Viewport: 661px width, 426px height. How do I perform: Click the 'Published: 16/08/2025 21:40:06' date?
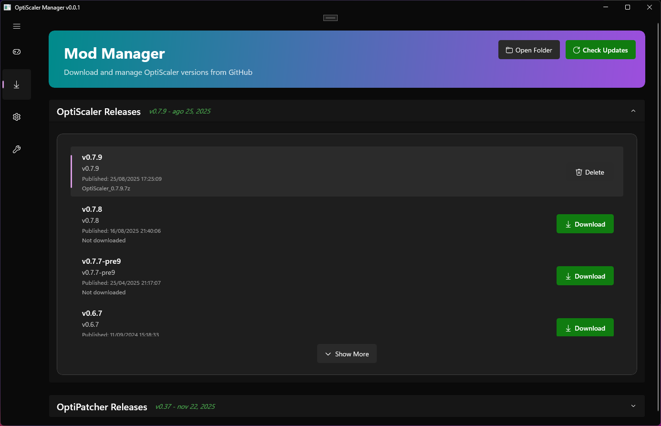click(x=121, y=231)
